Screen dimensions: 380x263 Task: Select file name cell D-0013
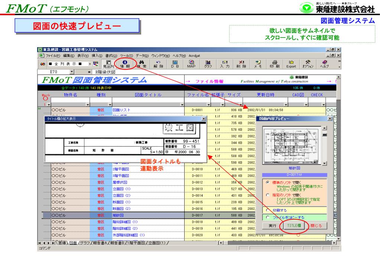point(197,189)
